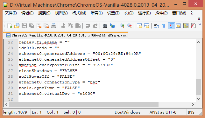Click the softPowerOff = "FALSE" line
The width and height of the screenshot is (205, 118).
(x=47, y=76)
